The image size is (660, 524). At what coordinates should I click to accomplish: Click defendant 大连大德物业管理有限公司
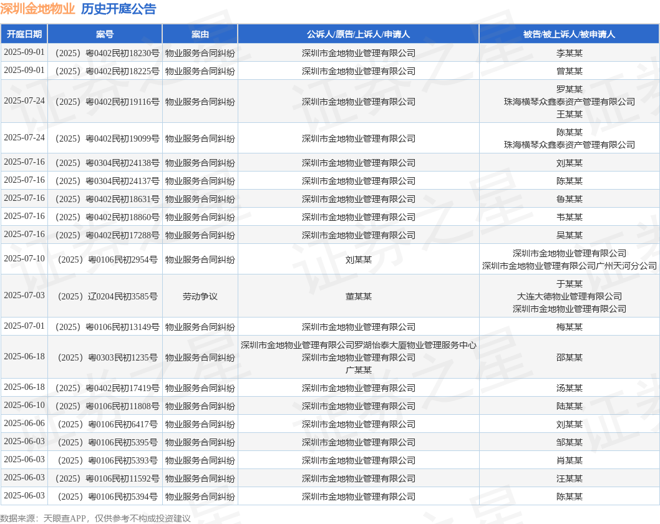pyautogui.click(x=569, y=296)
